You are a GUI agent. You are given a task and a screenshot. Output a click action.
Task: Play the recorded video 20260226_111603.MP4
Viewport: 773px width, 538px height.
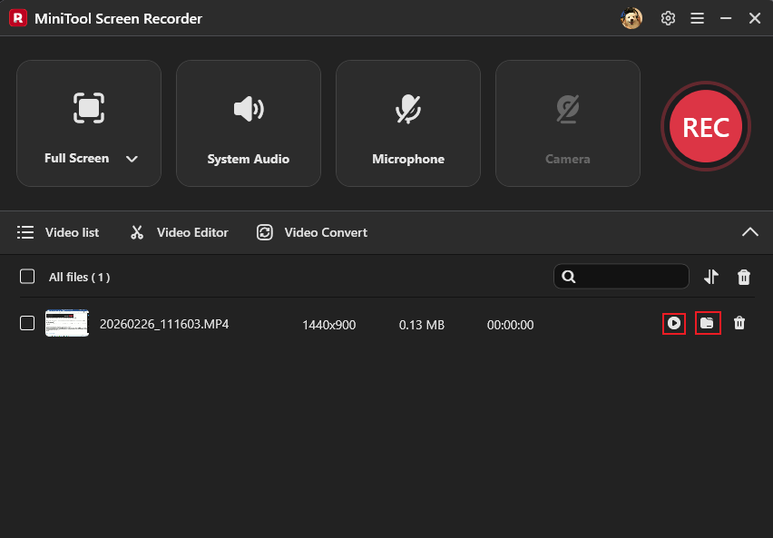point(674,324)
